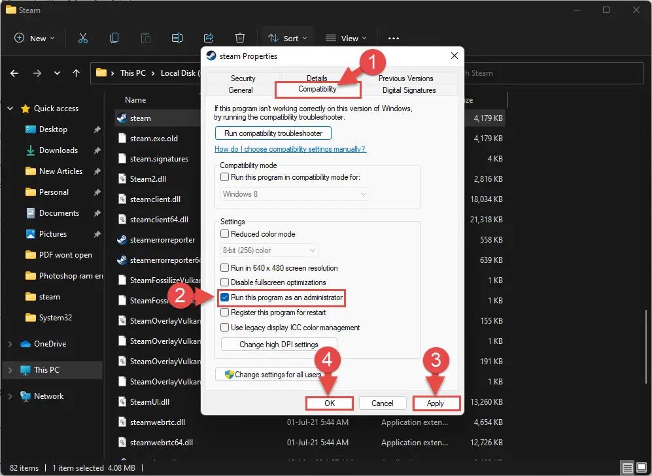This screenshot has height=476, width=652.
Task: Click the Steam2.dll file icon
Action: (122, 179)
